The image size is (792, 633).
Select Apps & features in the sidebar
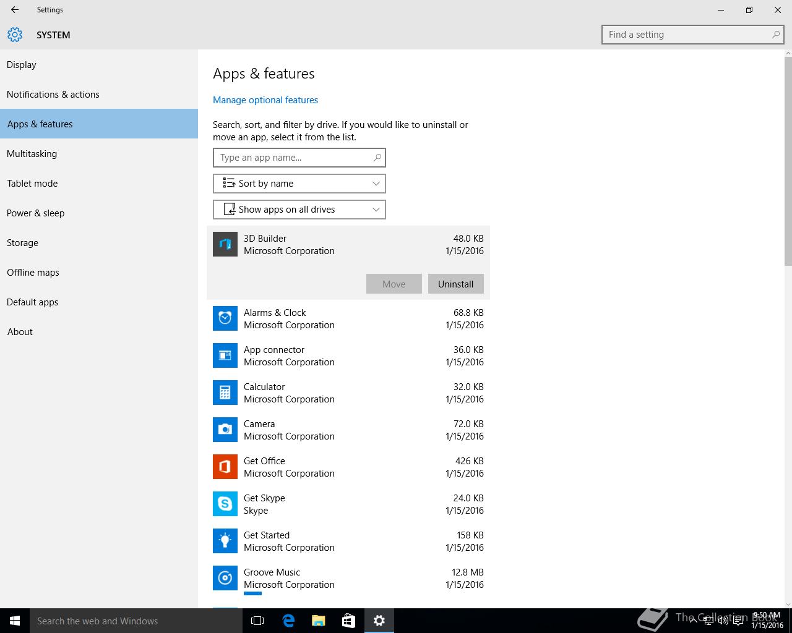(99, 124)
